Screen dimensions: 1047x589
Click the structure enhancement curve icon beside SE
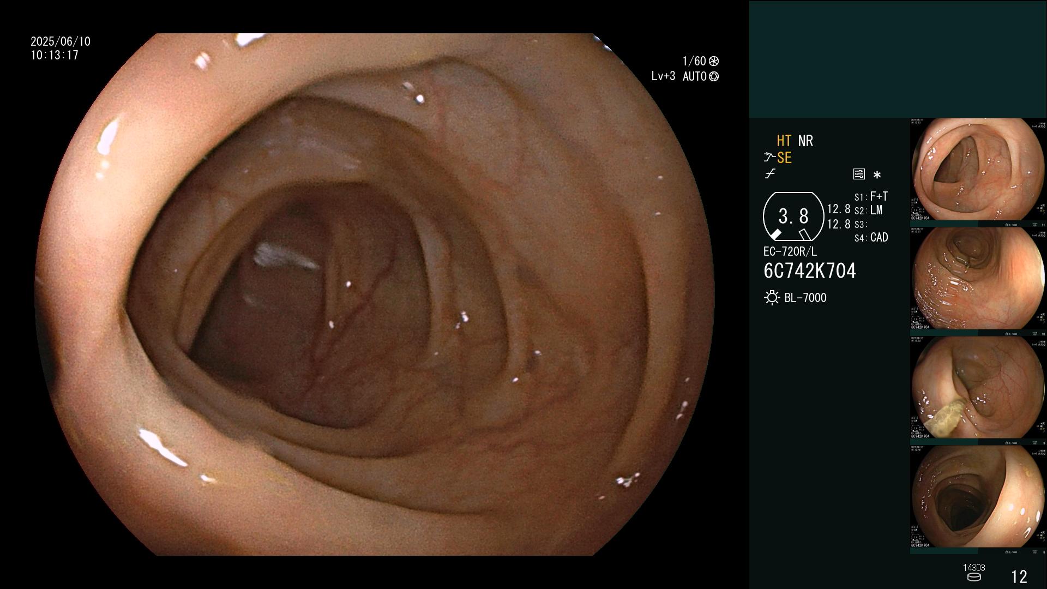click(769, 158)
